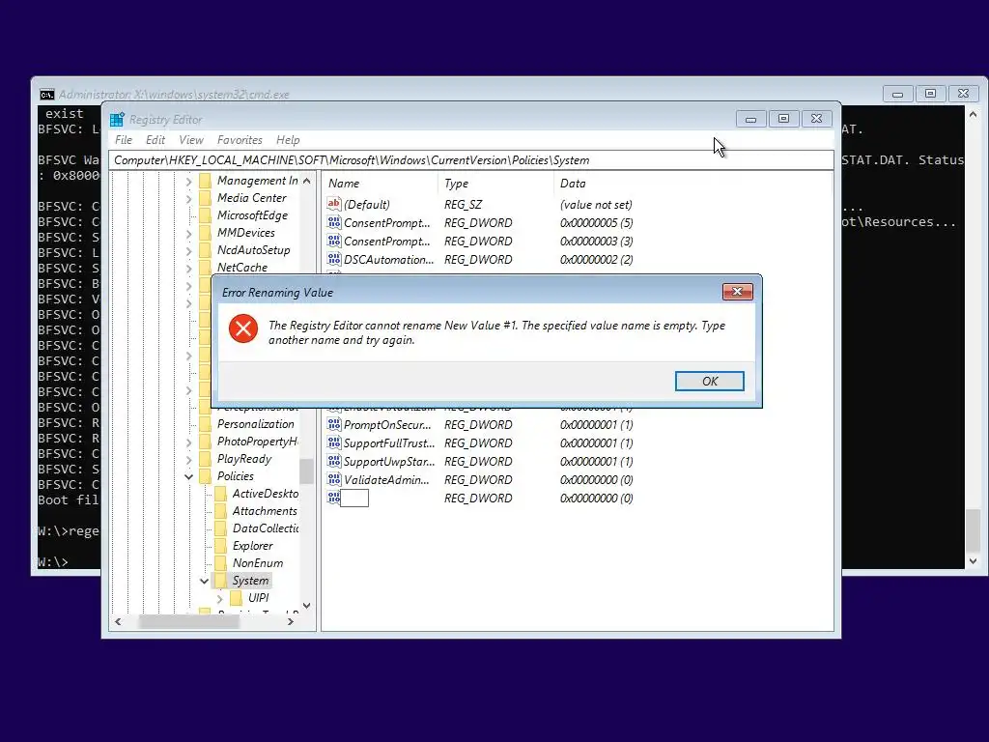Image resolution: width=989 pixels, height=742 pixels.
Task: Expand the MMDevices tree node
Action: 188,234
